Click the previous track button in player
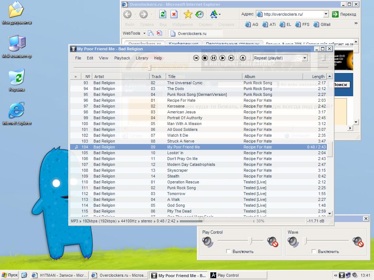Viewport: 374px width, 280px height. pos(196,58)
